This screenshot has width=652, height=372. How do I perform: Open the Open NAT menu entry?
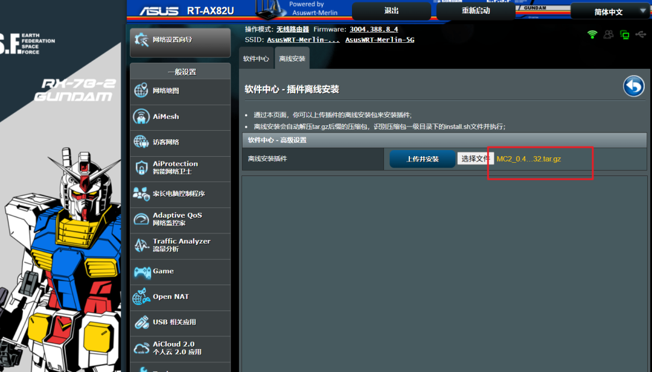pos(180,297)
